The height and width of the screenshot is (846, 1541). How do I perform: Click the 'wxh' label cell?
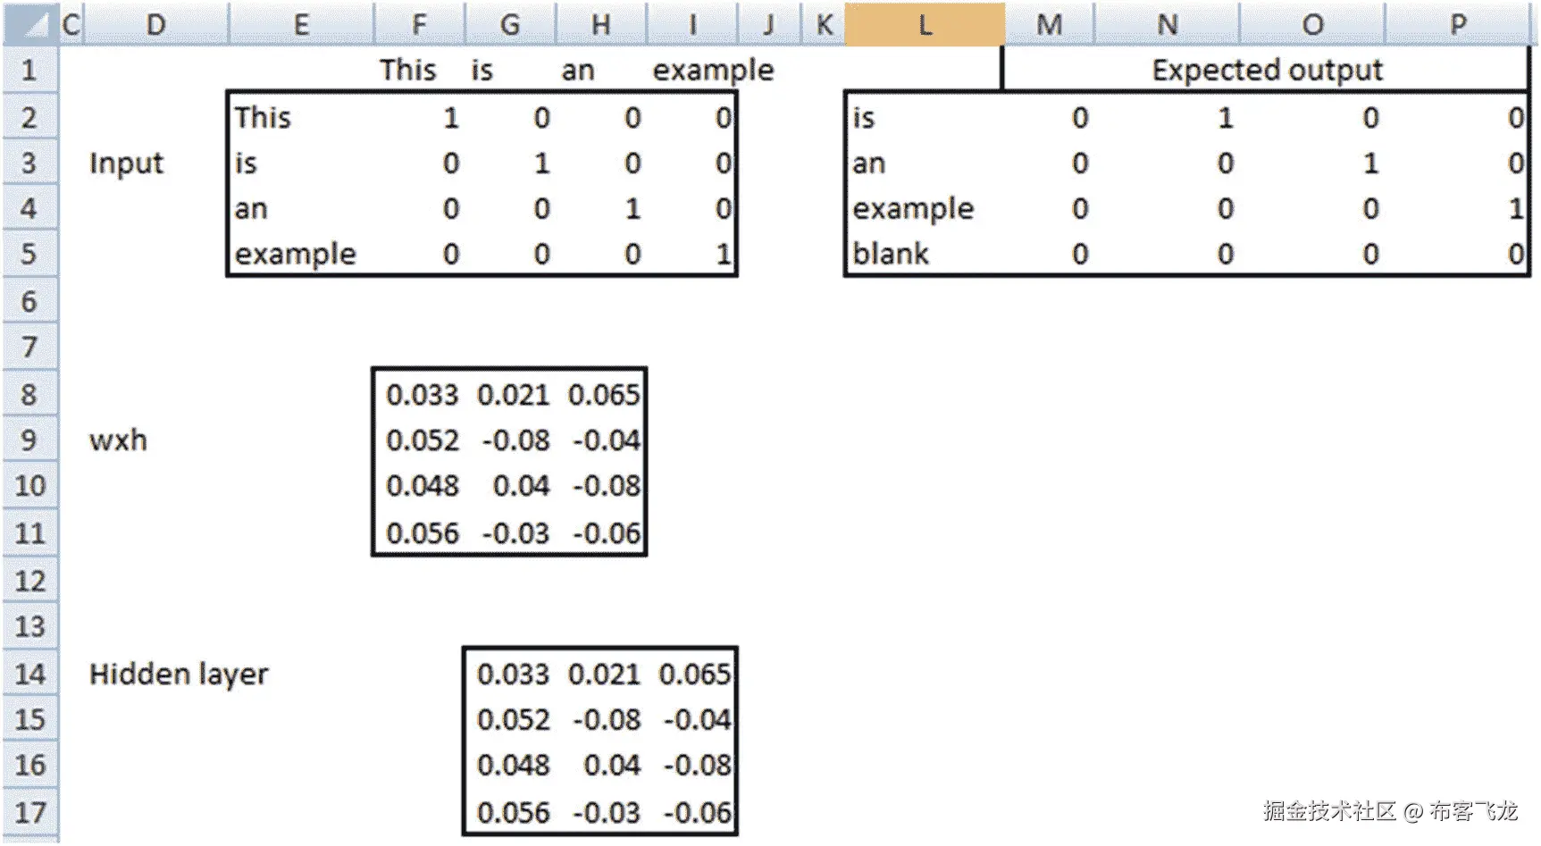[x=118, y=440]
